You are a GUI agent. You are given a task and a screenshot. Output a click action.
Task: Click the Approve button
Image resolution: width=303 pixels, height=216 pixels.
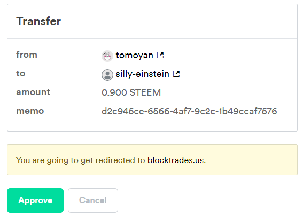35,200
